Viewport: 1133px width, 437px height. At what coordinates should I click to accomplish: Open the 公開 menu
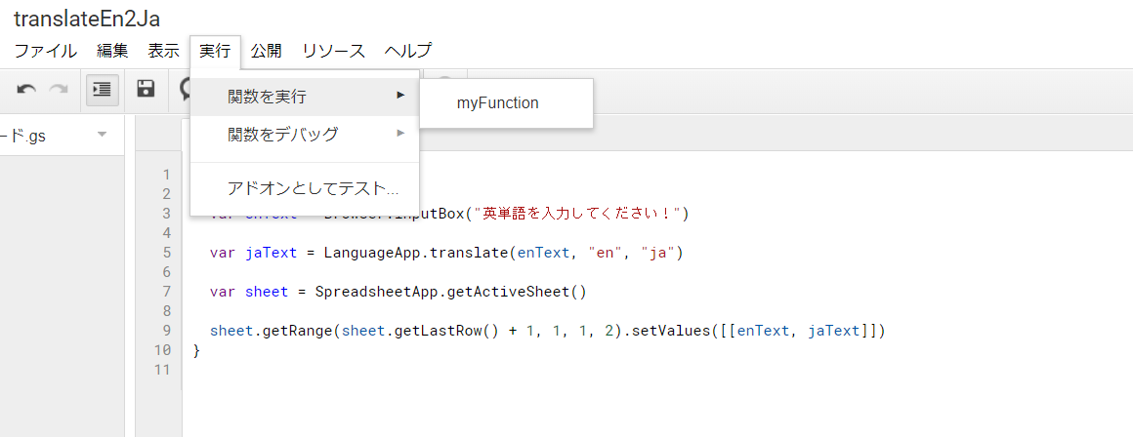point(266,51)
